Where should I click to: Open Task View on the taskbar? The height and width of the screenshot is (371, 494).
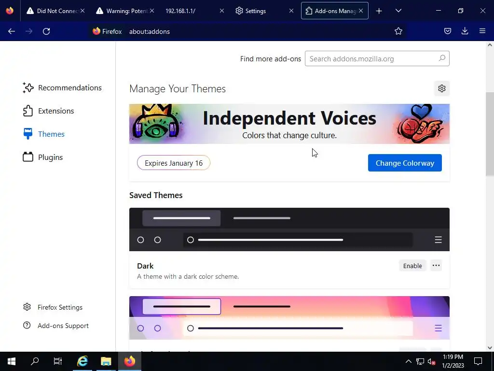pyautogui.click(x=58, y=361)
